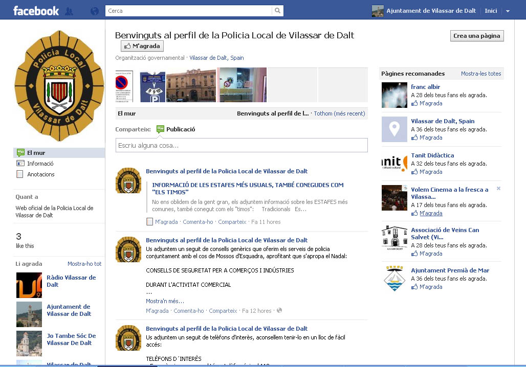Open the fourth photo thumbnail with clock

tap(243, 85)
